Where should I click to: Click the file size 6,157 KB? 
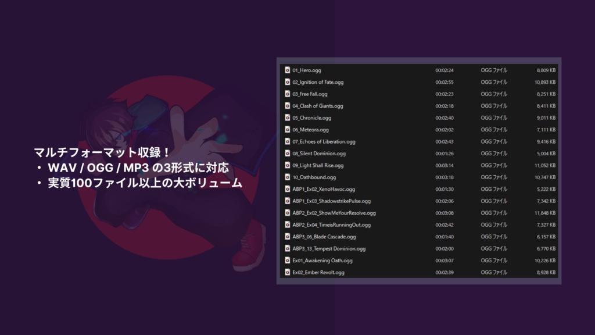(x=546, y=237)
